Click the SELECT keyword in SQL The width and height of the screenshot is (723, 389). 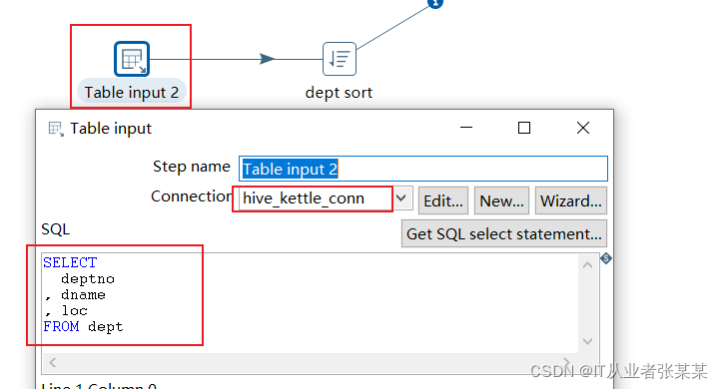(x=70, y=262)
